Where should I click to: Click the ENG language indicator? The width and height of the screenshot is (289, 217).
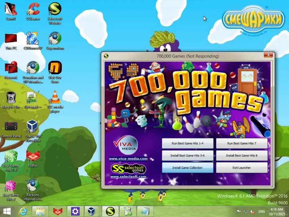(262, 211)
